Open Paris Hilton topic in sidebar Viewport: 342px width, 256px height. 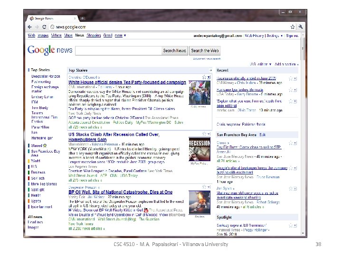[x=40, y=127]
